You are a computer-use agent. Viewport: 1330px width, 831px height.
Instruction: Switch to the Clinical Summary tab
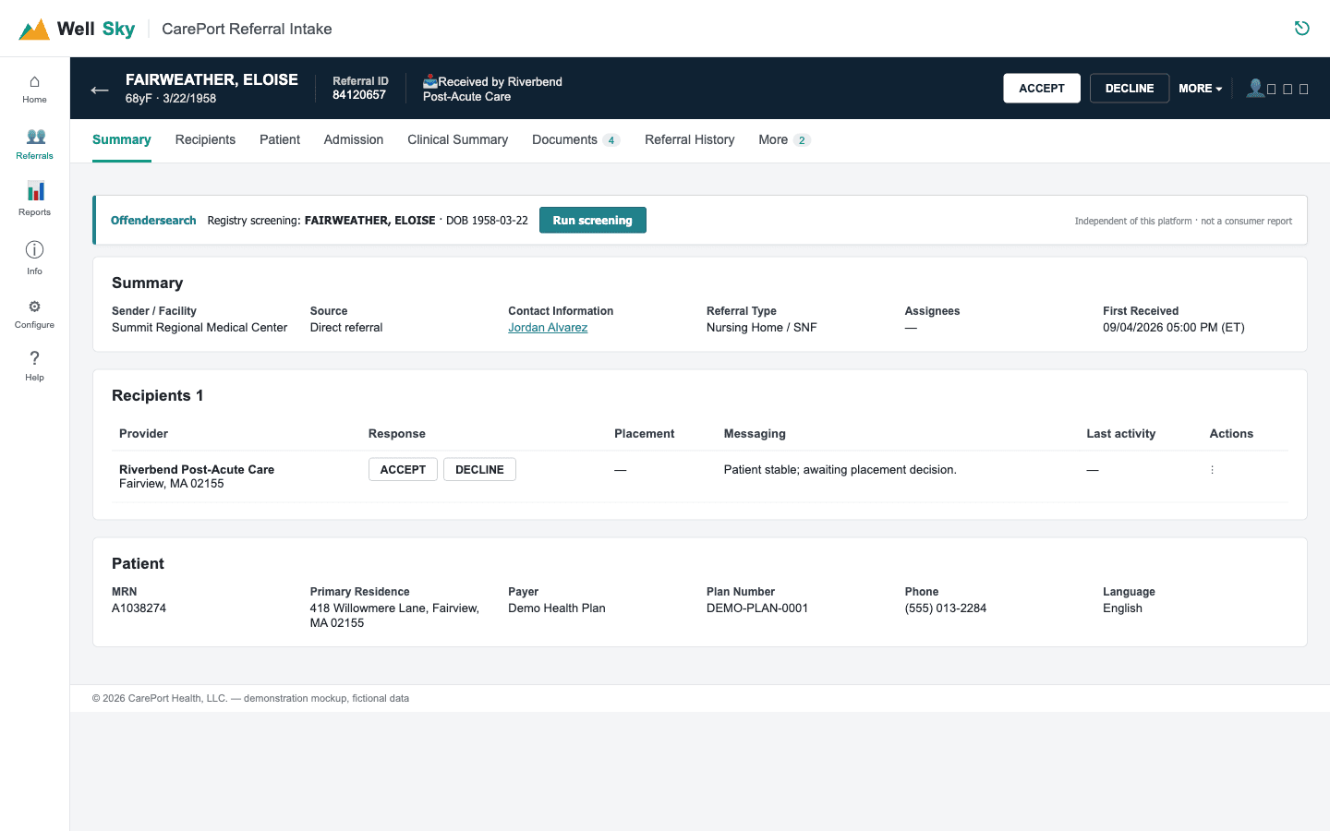click(x=458, y=139)
